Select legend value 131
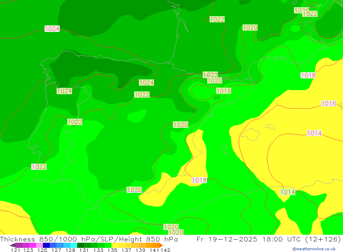 click(84, 250)
